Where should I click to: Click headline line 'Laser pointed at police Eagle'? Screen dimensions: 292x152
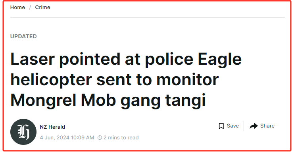pos(126,60)
